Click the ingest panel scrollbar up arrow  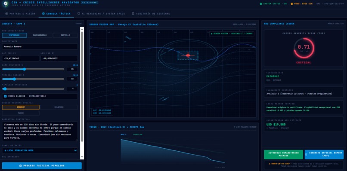click(x=82, y=29)
